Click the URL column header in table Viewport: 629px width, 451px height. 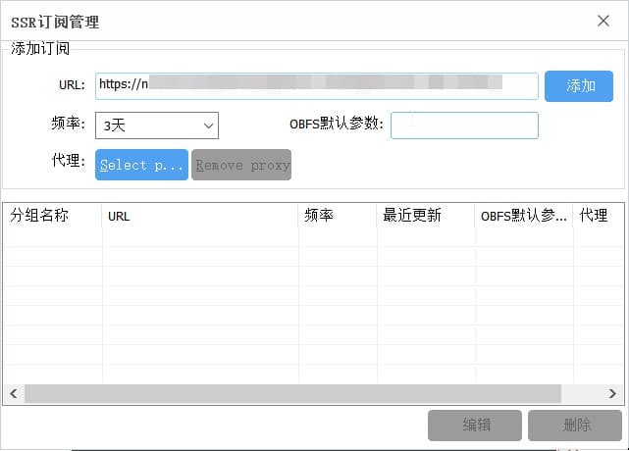[x=200, y=216]
